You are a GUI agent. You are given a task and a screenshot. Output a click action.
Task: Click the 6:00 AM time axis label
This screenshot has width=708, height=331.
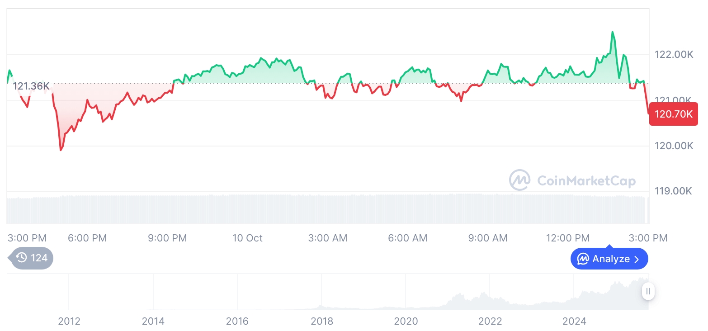click(407, 238)
